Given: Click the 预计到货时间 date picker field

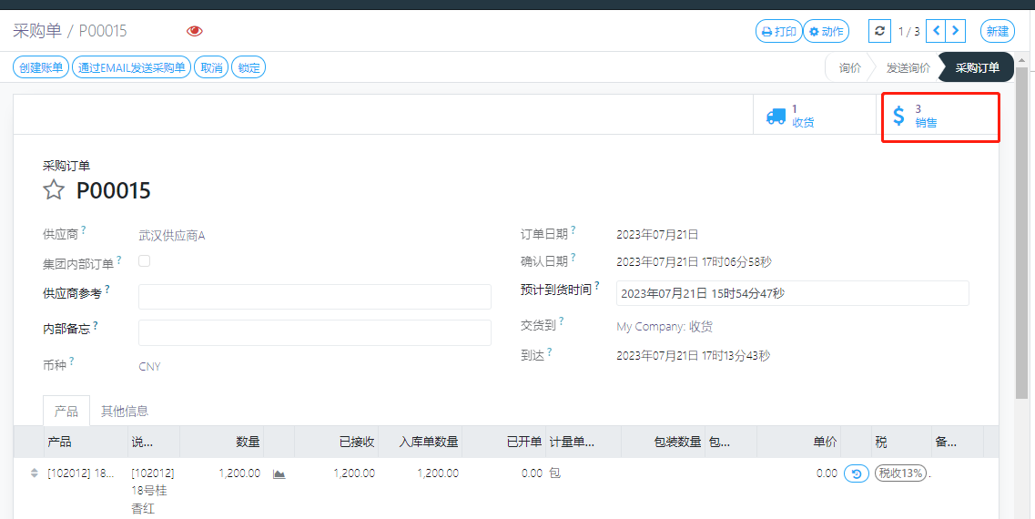Looking at the screenshot, I should [x=792, y=293].
